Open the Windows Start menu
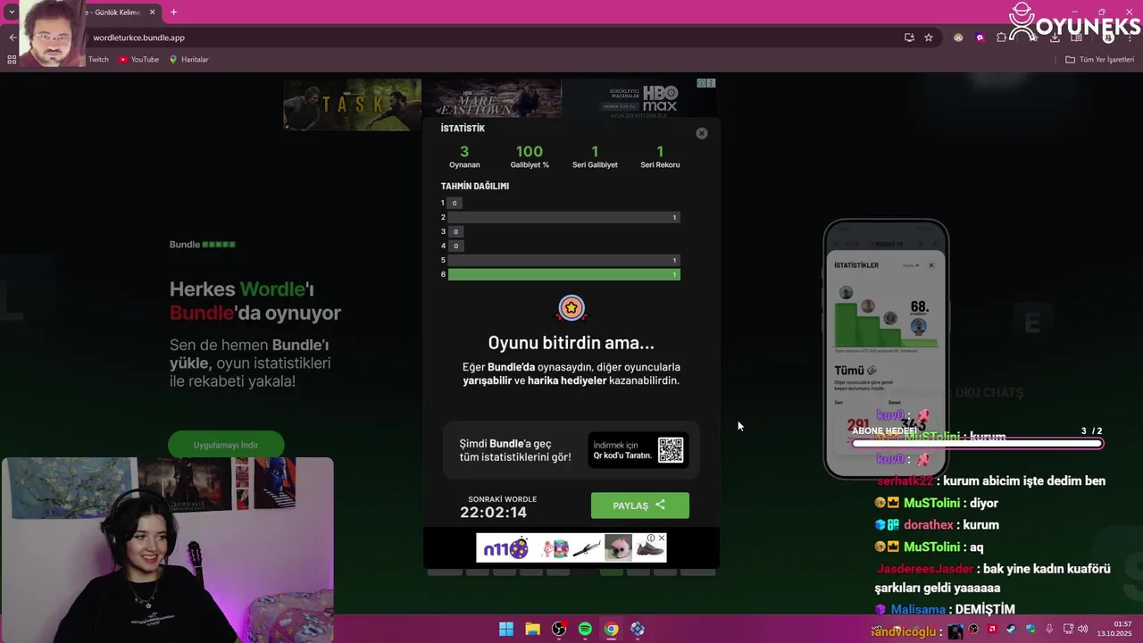 coord(506,630)
